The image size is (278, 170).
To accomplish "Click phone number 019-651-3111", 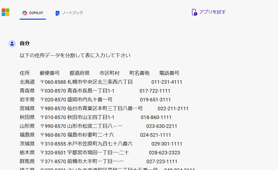I will [x=155, y=100].
